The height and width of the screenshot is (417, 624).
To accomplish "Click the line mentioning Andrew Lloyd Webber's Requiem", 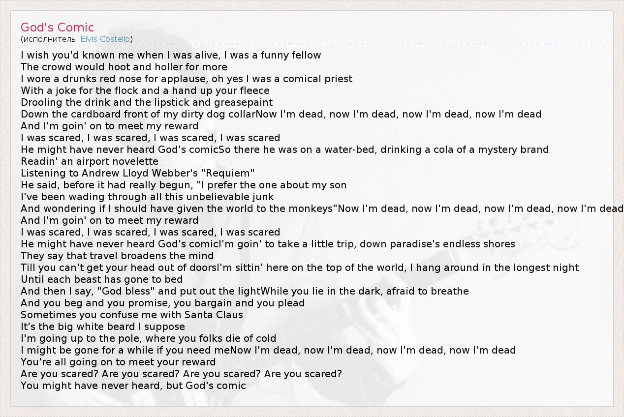I will pyautogui.click(x=138, y=173).
